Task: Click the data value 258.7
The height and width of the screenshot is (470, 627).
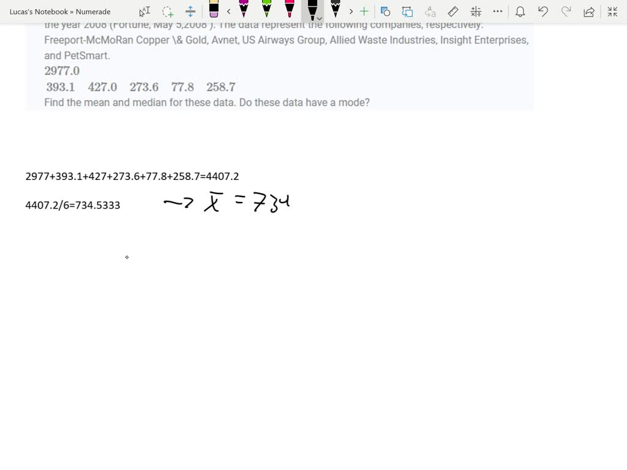Action: click(221, 87)
